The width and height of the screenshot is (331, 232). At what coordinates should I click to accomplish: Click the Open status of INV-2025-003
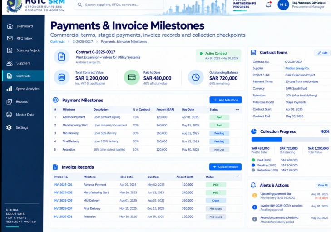pyautogui.click(x=216, y=201)
